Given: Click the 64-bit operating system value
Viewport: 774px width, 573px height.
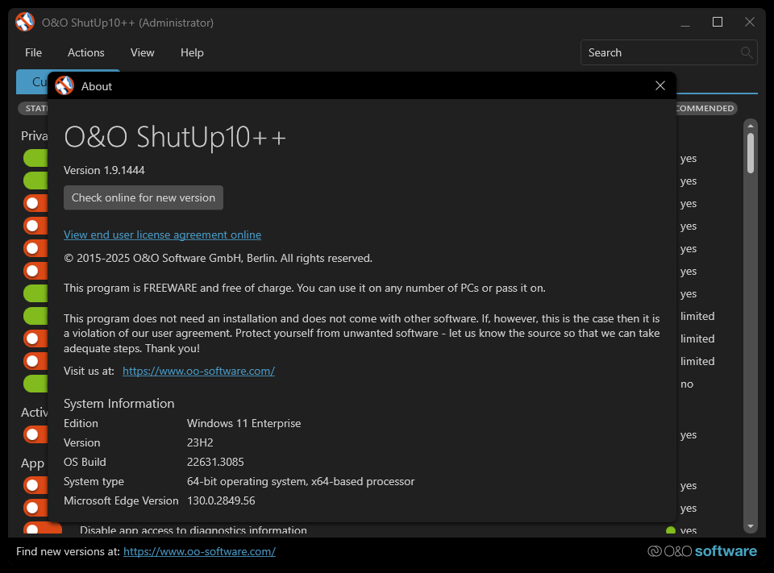Looking at the screenshot, I should pyautogui.click(x=301, y=481).
